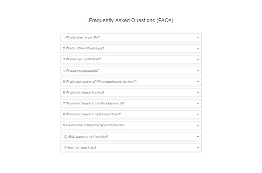
Task: Click the chevron icon on 'What is your experience?' row
Action: [198, 82]
